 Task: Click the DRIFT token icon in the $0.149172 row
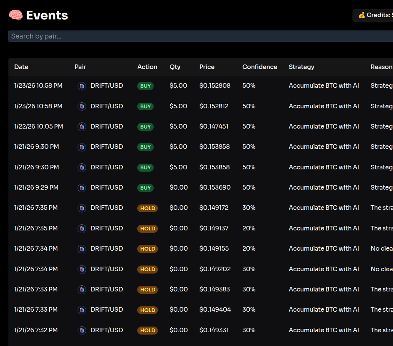click(82, 208)
